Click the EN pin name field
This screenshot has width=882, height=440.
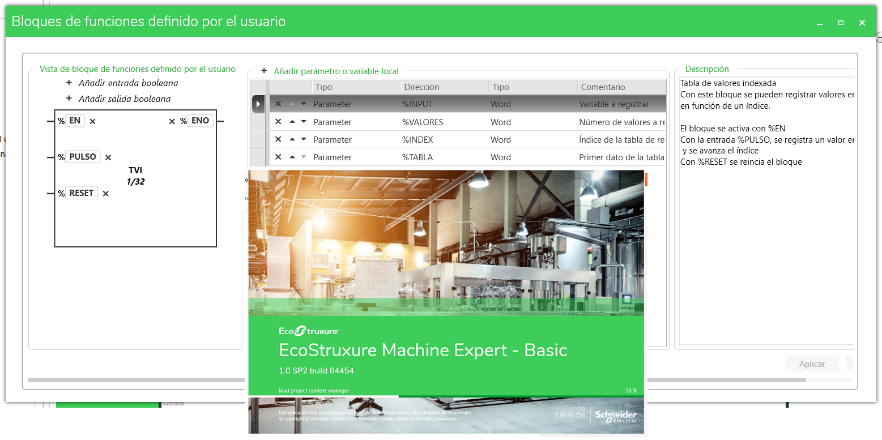pos(74,121)
